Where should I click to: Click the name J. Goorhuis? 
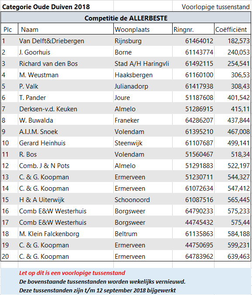click(x=34, y=52)
